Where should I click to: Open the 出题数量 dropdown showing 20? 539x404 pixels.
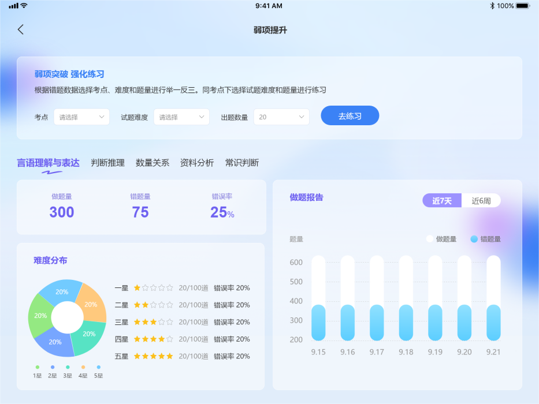click(x=281, y=117)
